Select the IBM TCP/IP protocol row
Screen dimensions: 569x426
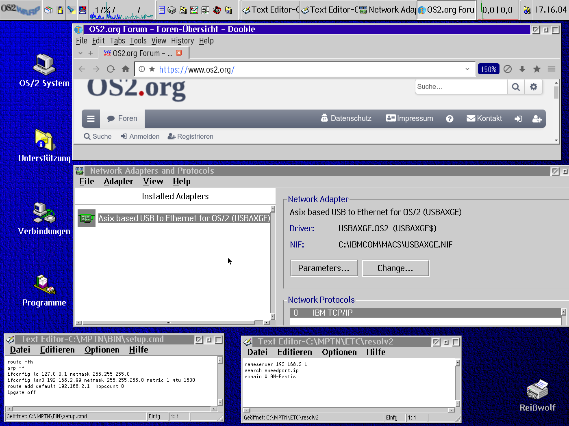point(426,313)
